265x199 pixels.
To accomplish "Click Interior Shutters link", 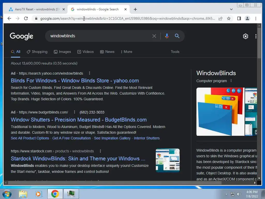I will [x=147, y=138].
